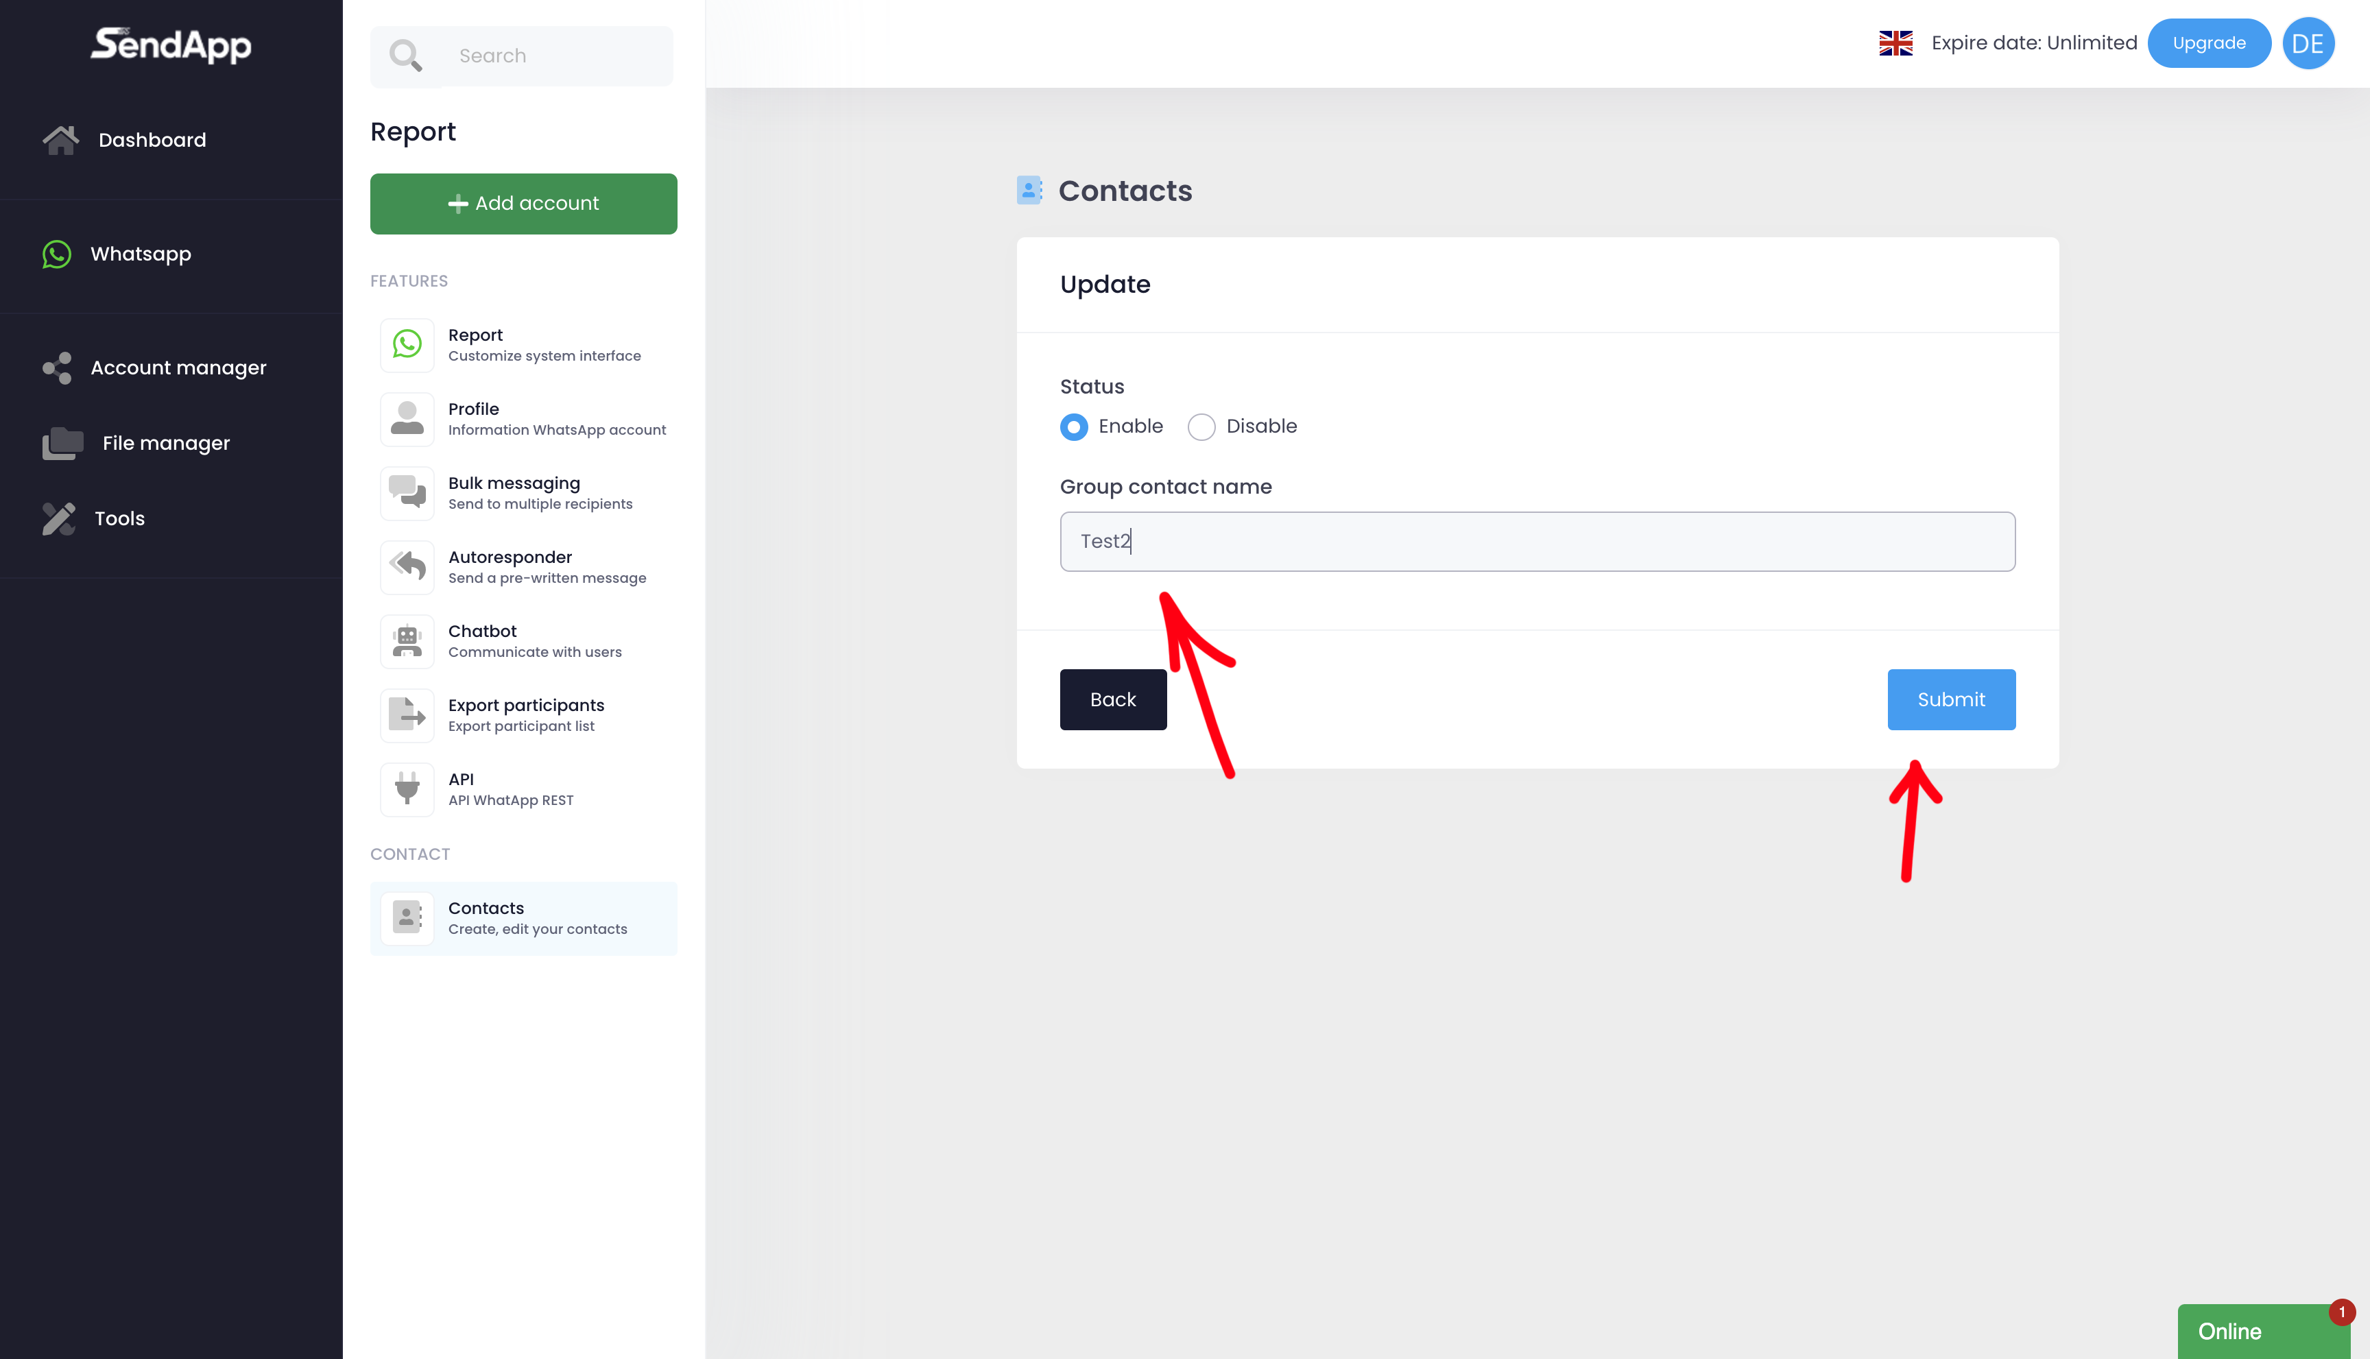Select the Disable status radio button
The width and height of the screenshot is (2370, 1359).
pos(1201,426)
